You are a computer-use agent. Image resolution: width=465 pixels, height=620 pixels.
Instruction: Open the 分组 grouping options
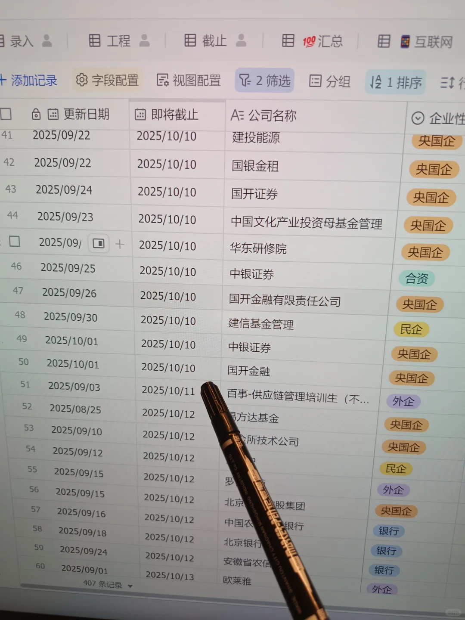(x=330, y=81)
